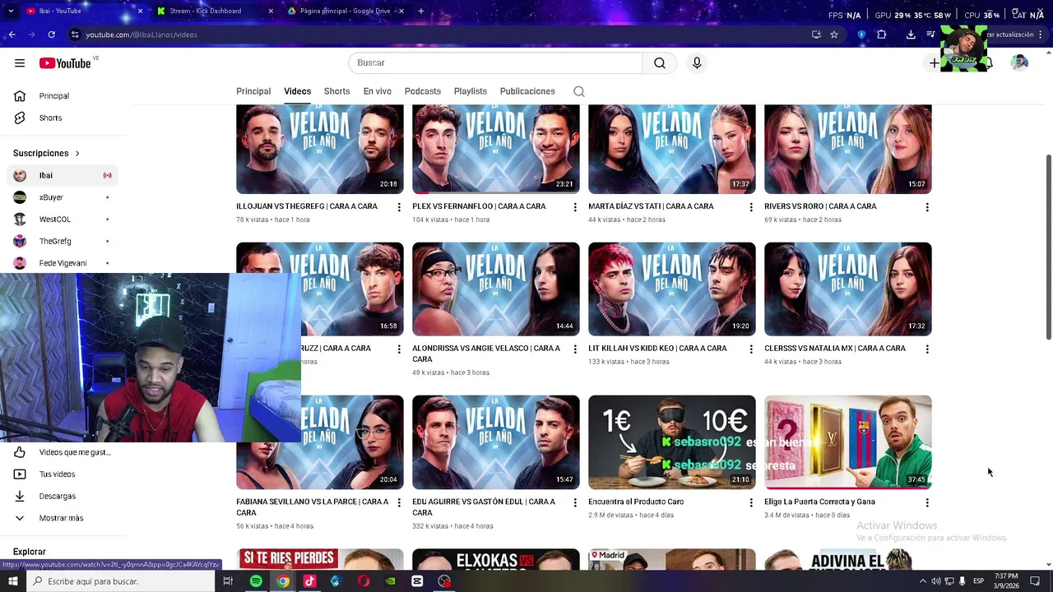Open options for ILLOJUAN VS THEGREFG video
Screen dimensions: 1053x592
click(x=399, y=207)
